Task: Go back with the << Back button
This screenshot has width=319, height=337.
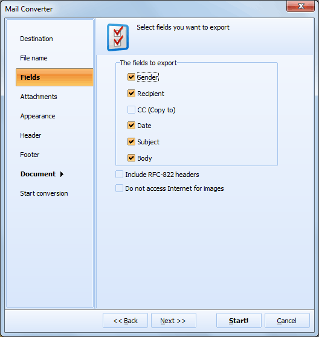Action: coord(125,321)
